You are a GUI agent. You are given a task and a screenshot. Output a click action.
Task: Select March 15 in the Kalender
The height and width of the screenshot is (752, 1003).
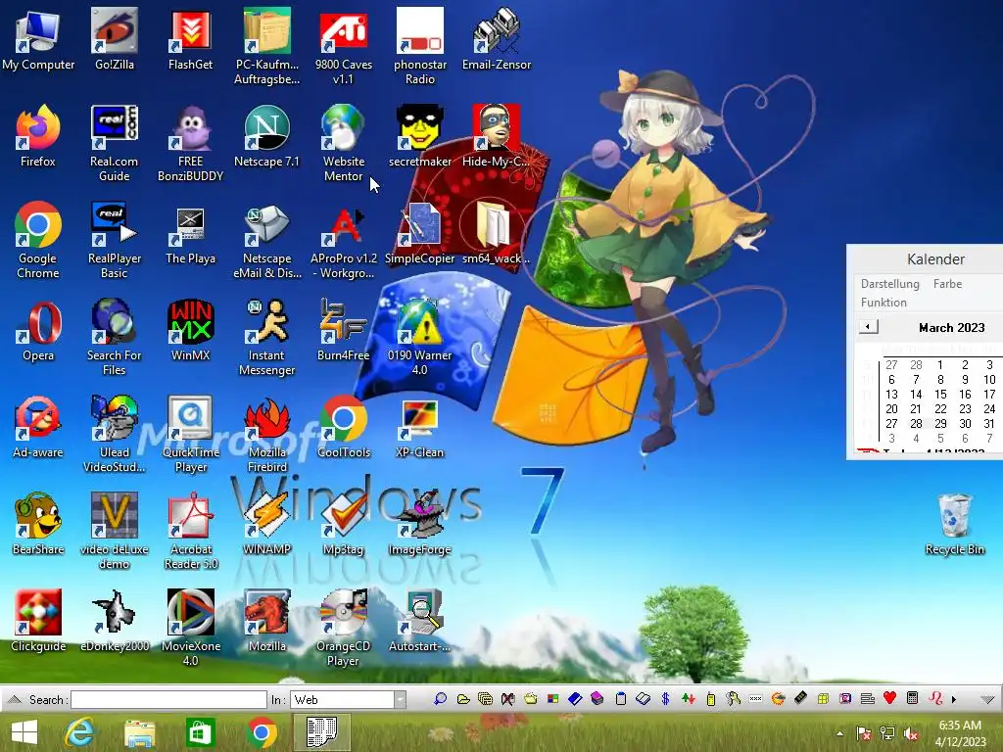(940, 394)
